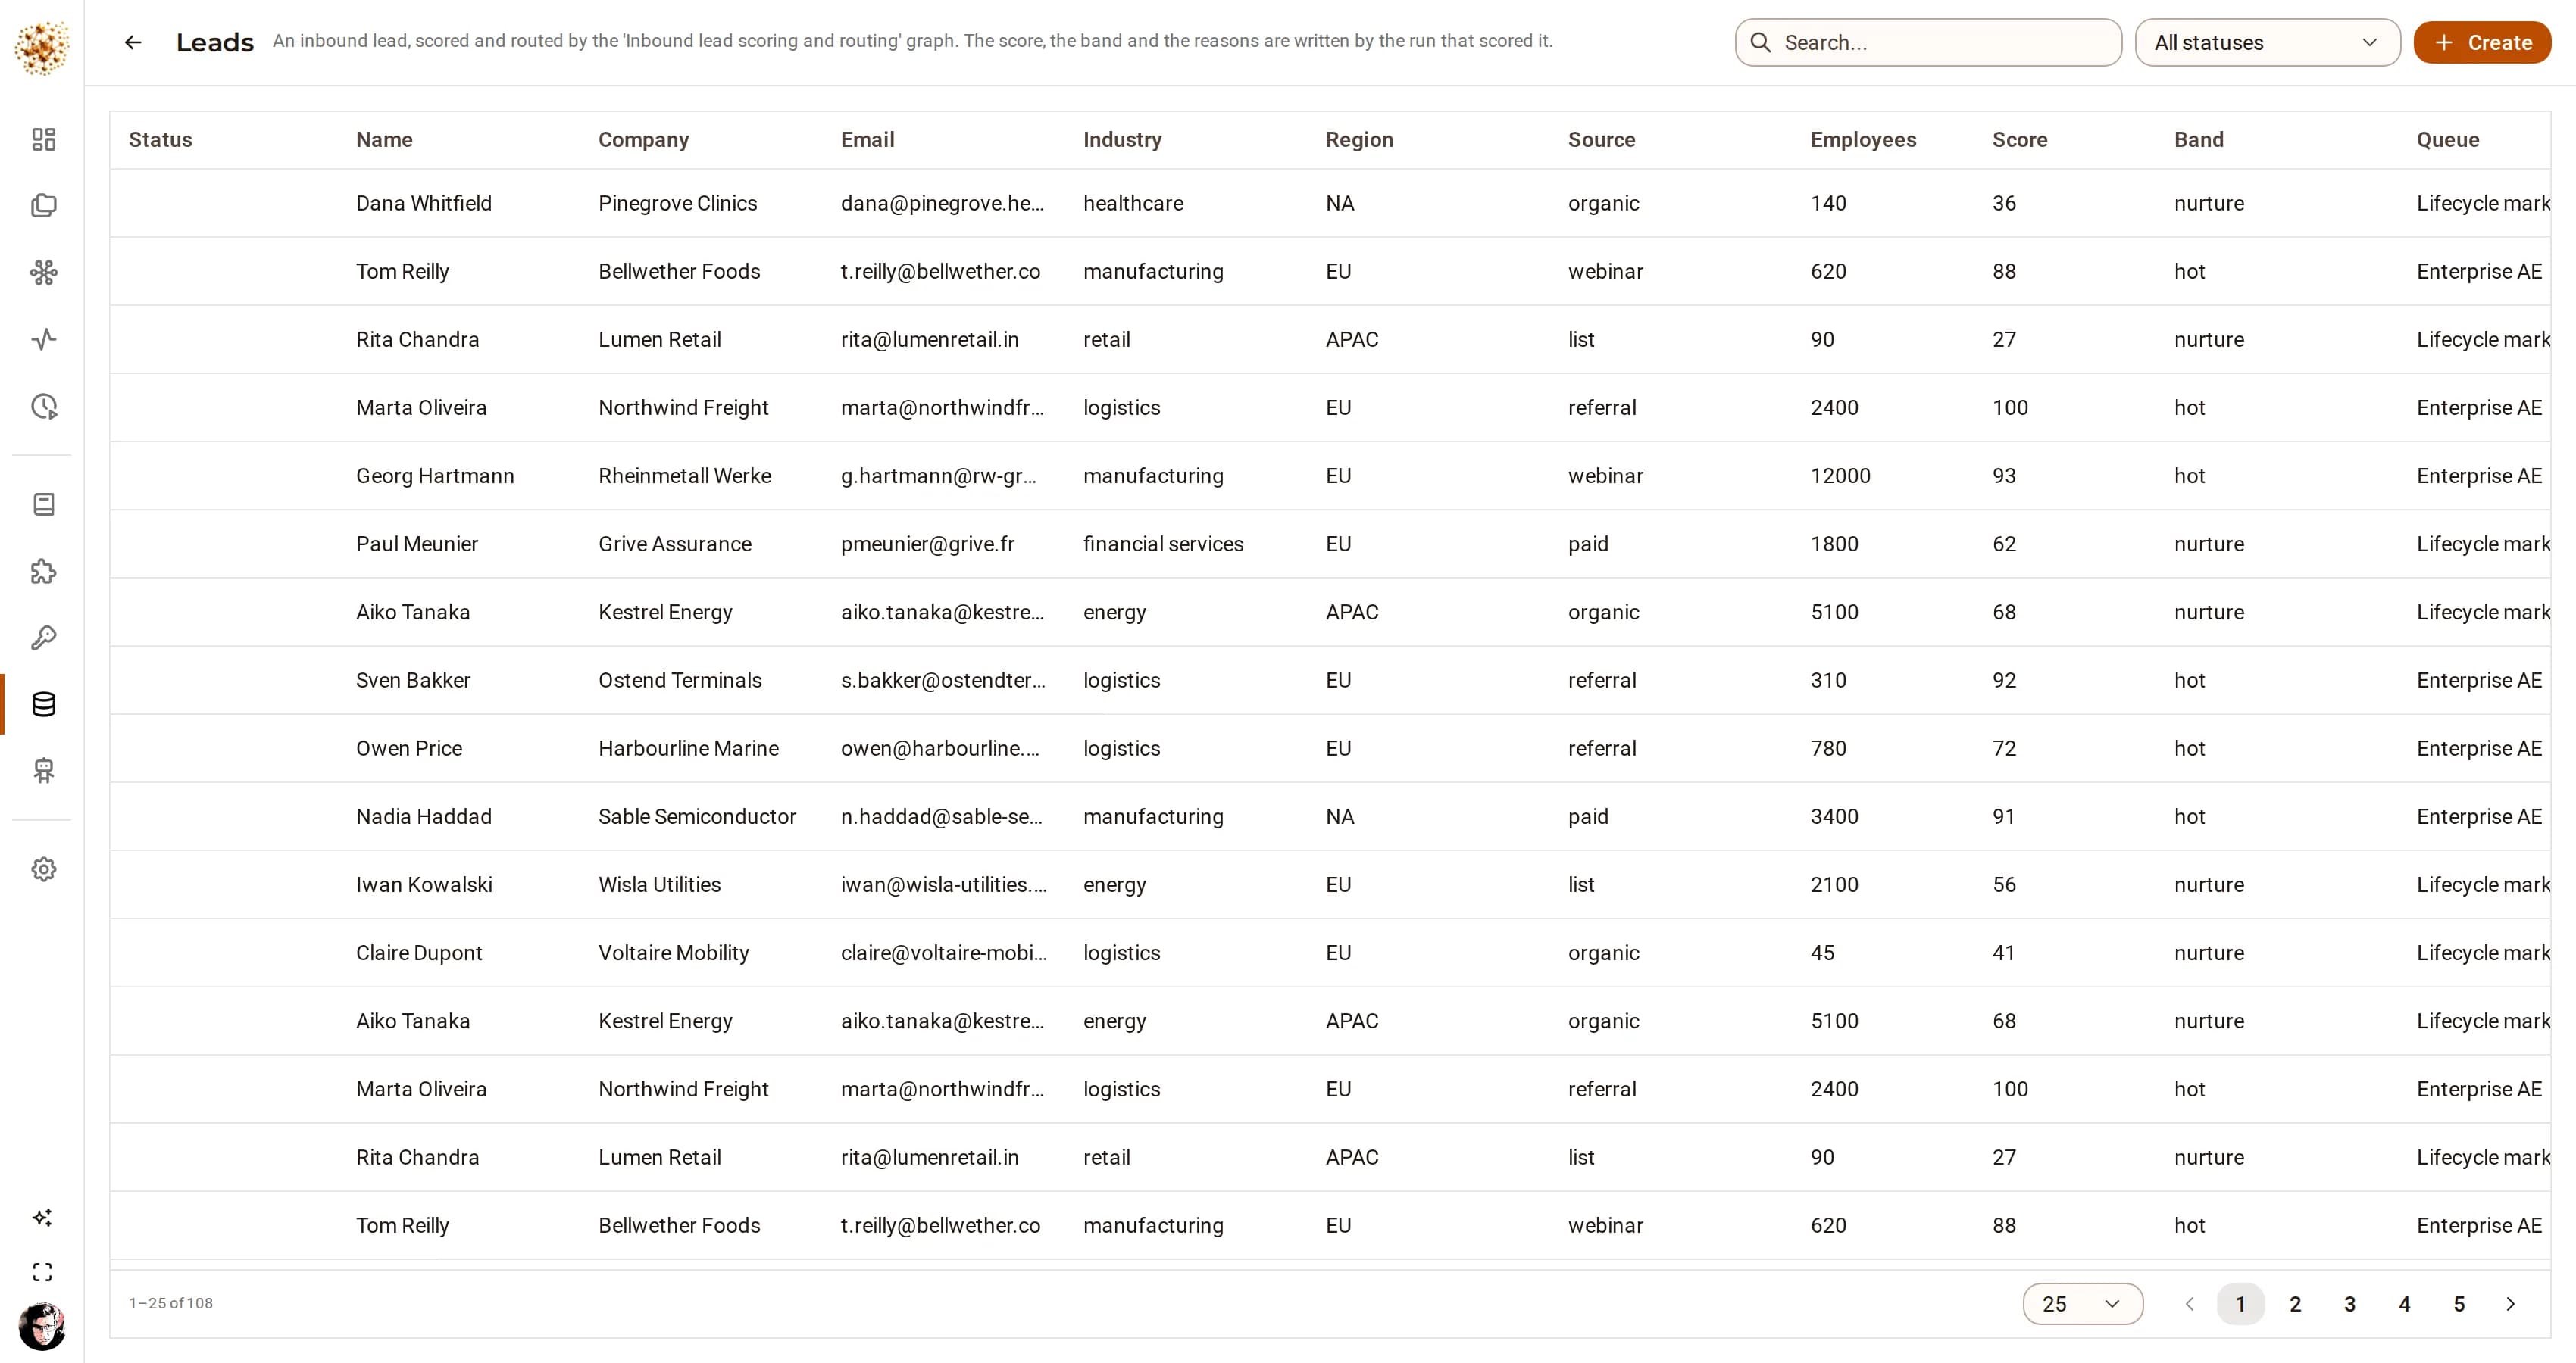Go to next page chevron

point(2510,1304)
